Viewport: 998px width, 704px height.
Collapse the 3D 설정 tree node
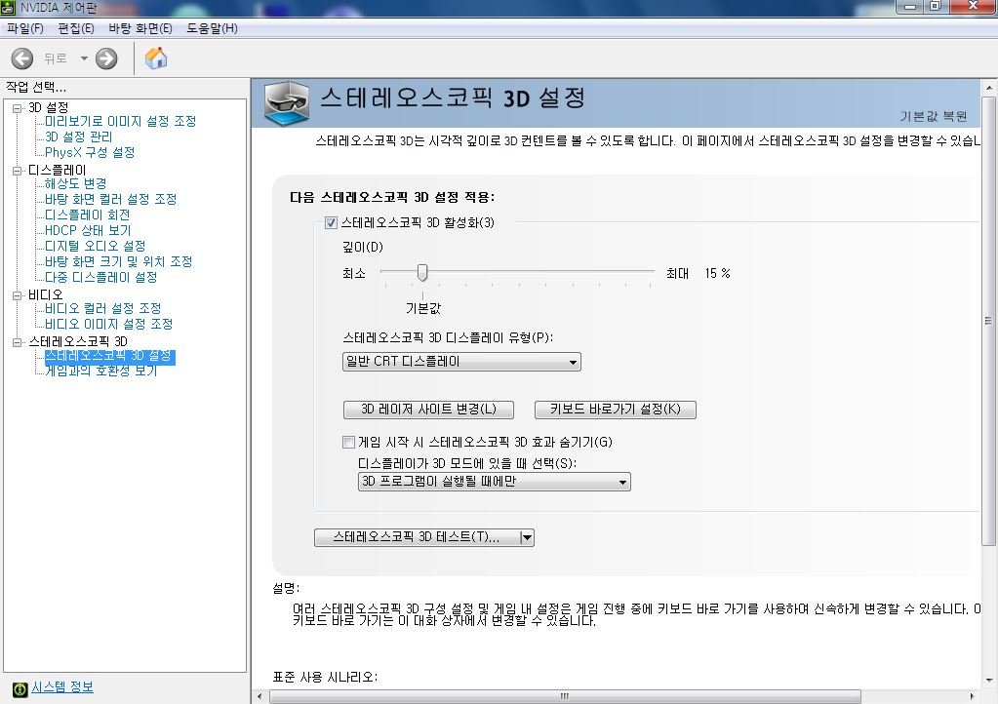click(x=18, y=108)
